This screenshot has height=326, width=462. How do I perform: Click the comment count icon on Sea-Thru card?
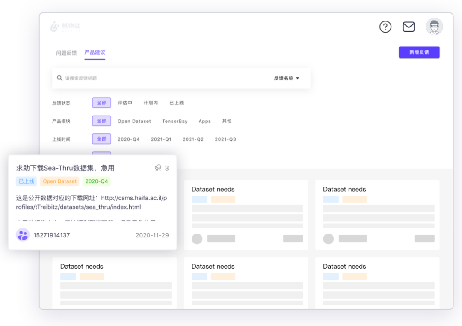[x=158, y=168]
